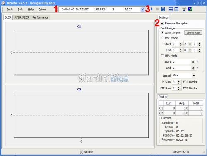Open the drive selection dropdown
This screenshot has height=156, width=207.
(142, 9)
